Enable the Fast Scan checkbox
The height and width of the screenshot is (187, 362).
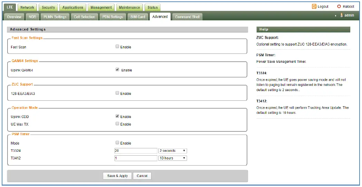click(117, 46)
